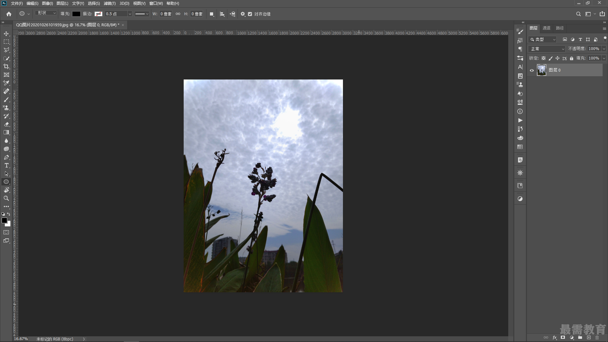Toggle lock all padlock icon
Viewport: 608px width, 342px height.
(572, 58)
